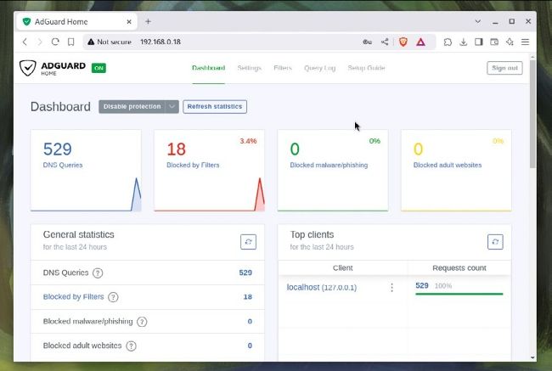Click the 18 Blocked by Filters card
Screen dimensions: 552x371
[209, 171]
